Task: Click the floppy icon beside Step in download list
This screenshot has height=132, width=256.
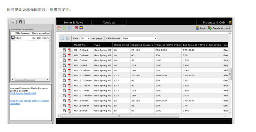Action: point(13,38)
